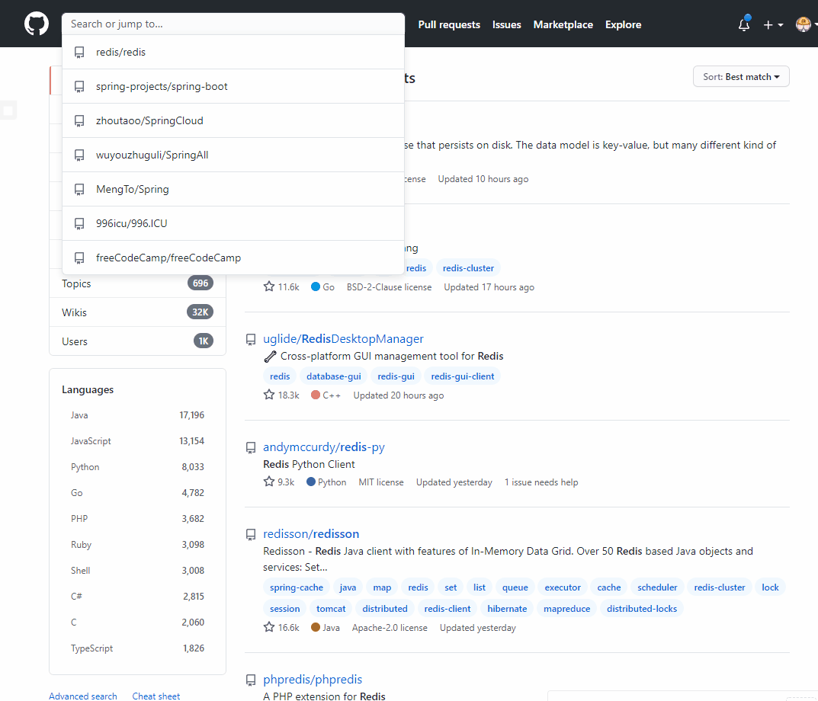Click star icon on redisson result

pyautogui.click(x=269, y=628)
